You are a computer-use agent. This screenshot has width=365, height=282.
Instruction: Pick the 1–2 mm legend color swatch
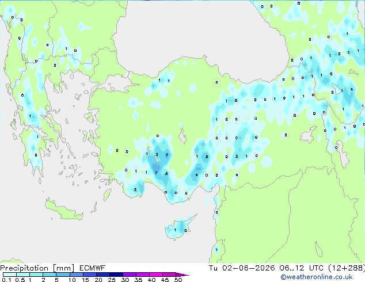tap(36, 275)
